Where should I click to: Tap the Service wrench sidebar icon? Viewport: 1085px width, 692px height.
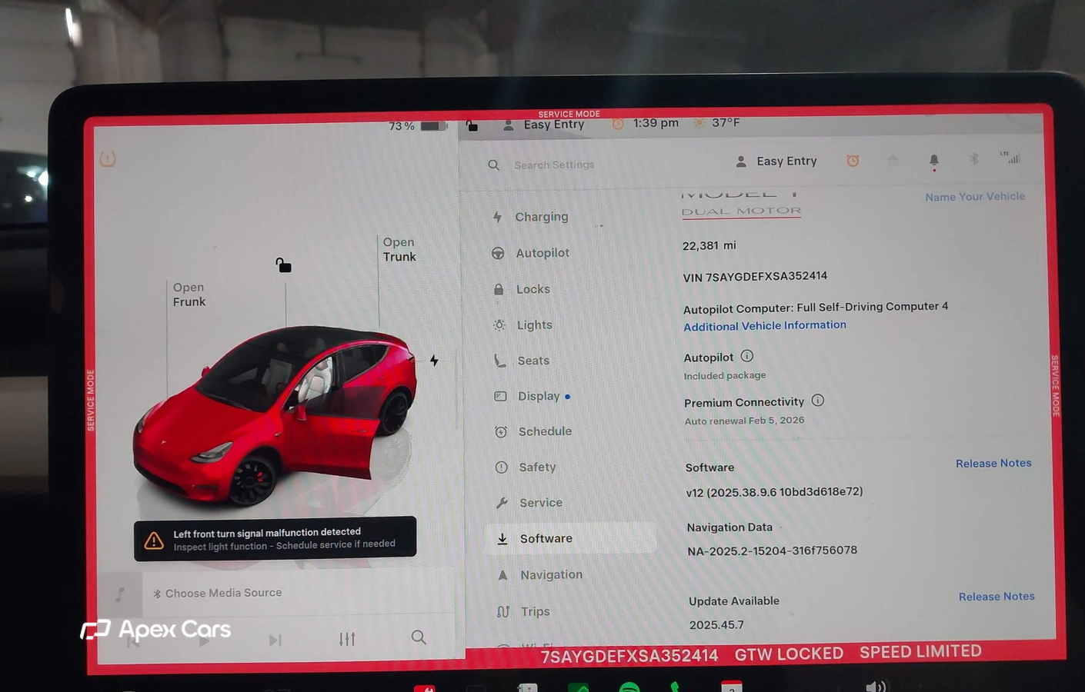tap(502, 503)
